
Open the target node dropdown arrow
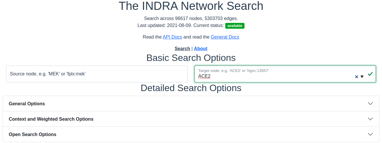[362, 77]
